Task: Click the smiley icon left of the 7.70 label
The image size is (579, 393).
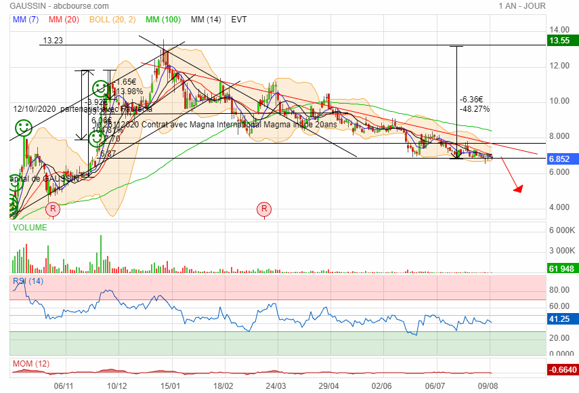Action: (97, 138)
